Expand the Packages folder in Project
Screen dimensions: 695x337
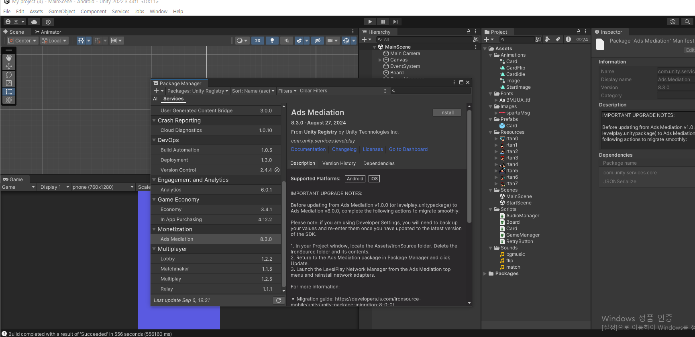485,274
